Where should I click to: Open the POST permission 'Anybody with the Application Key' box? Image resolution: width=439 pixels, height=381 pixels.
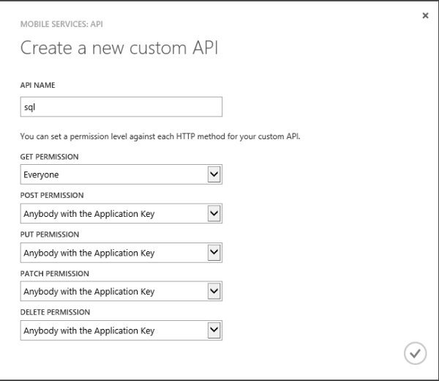click(113, 213)
